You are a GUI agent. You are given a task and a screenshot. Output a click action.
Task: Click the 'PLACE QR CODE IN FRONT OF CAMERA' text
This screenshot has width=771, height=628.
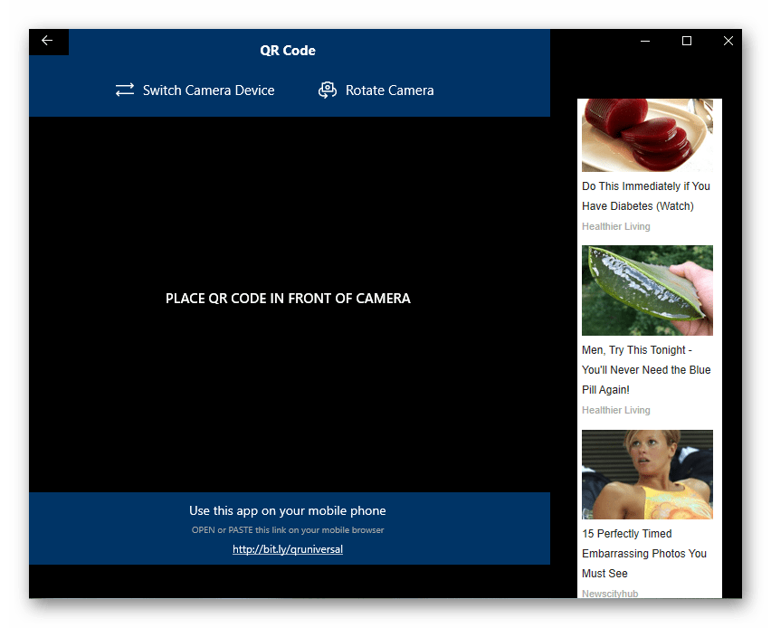pos(288,299)
